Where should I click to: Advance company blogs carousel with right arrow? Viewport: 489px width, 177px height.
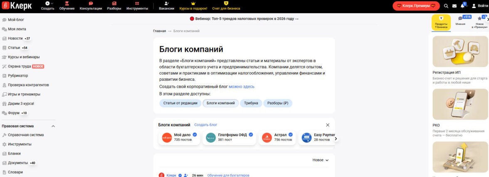click(x=336, y=139)
